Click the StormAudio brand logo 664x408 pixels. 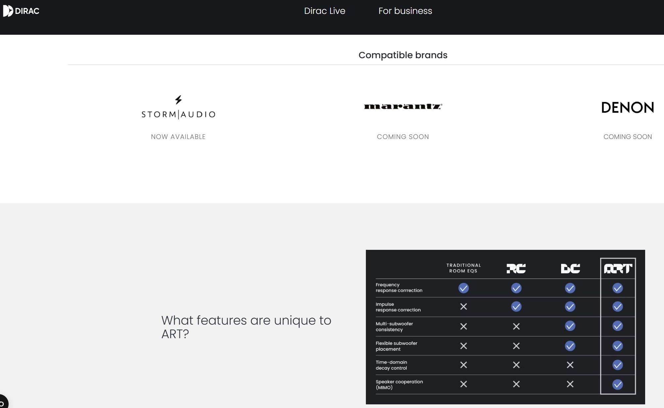(x=178, y=108)
